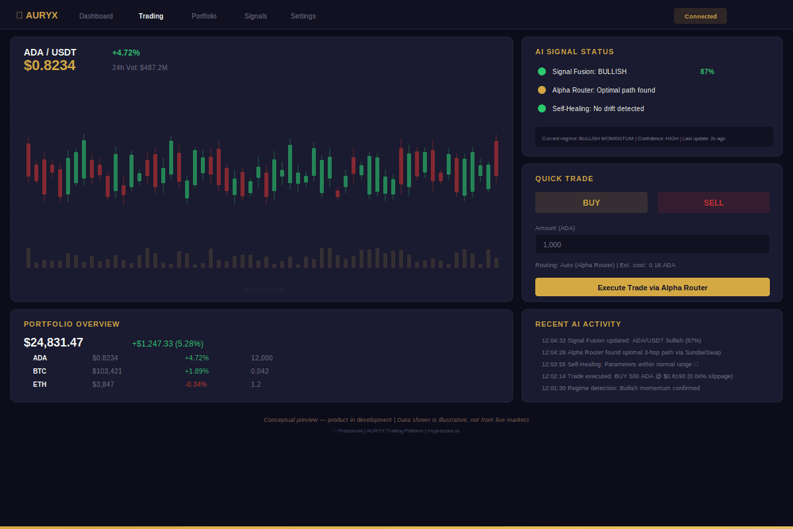Select the BUY trade side

pyautogui.click(x=591, y=202)
